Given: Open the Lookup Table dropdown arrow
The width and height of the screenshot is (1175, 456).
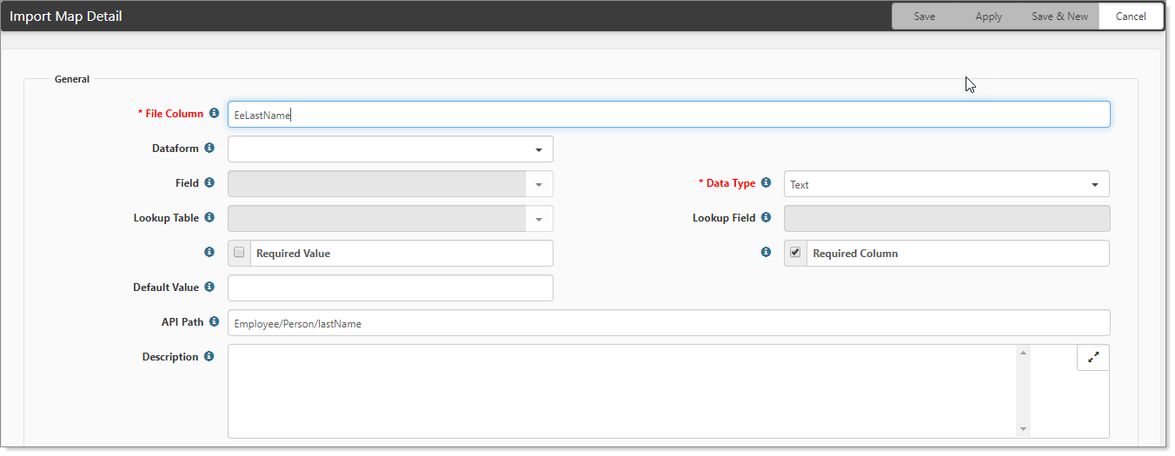Looking at the screenshot, I should pyautogui.click(x=539, y=219).
